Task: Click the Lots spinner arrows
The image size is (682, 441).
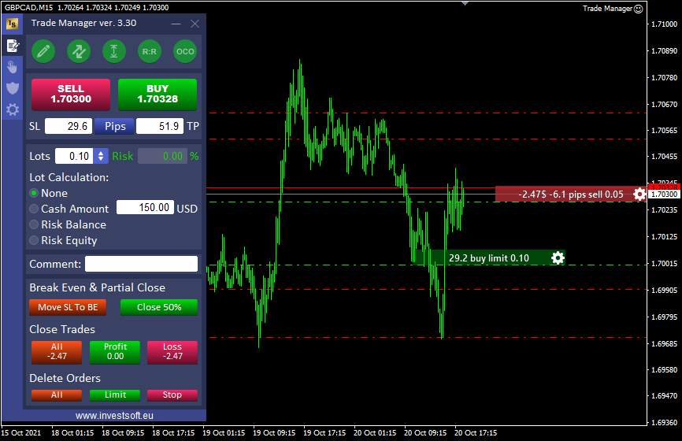Action: (100, 156)
